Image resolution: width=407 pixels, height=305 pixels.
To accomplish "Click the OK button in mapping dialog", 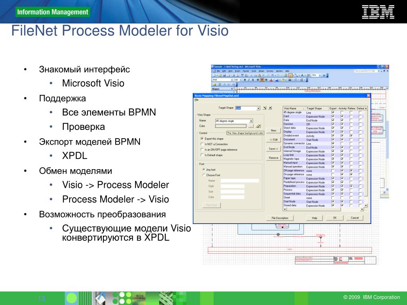I will (335, 218).
